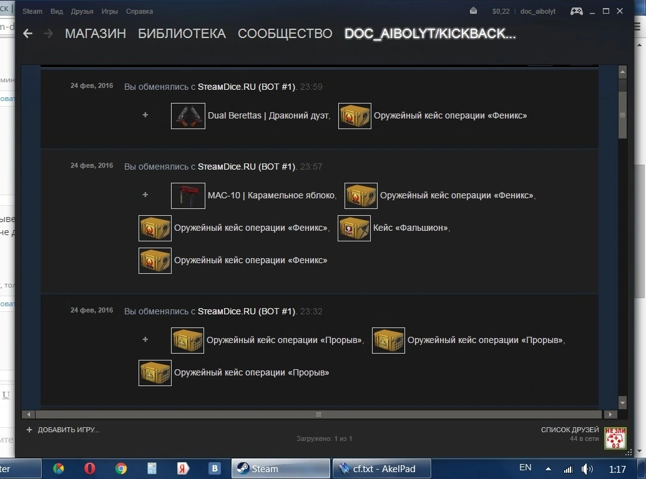Click the vertical scrollbar up arrow in the trade history

coord(622,72)
